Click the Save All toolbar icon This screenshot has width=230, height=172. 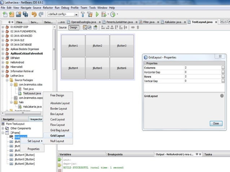point(26,14)
